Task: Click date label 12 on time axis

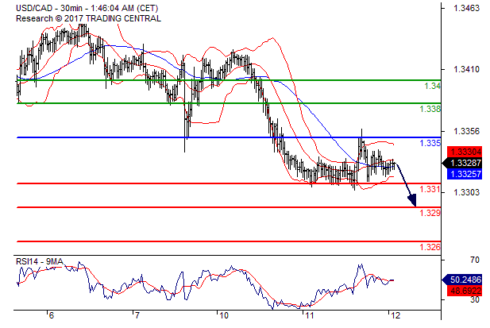Action: point(395,316)
